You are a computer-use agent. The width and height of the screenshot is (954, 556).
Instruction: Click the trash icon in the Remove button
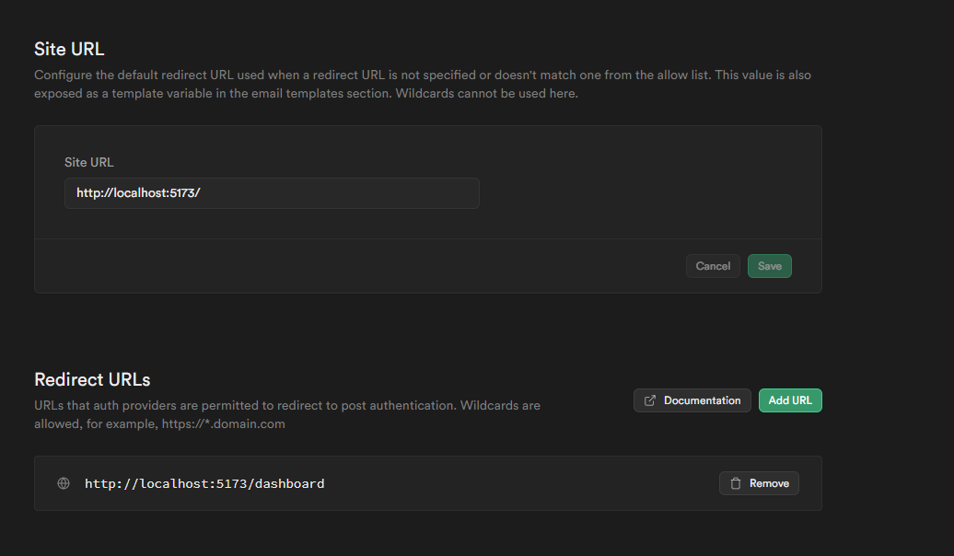(x=736, y=483)
